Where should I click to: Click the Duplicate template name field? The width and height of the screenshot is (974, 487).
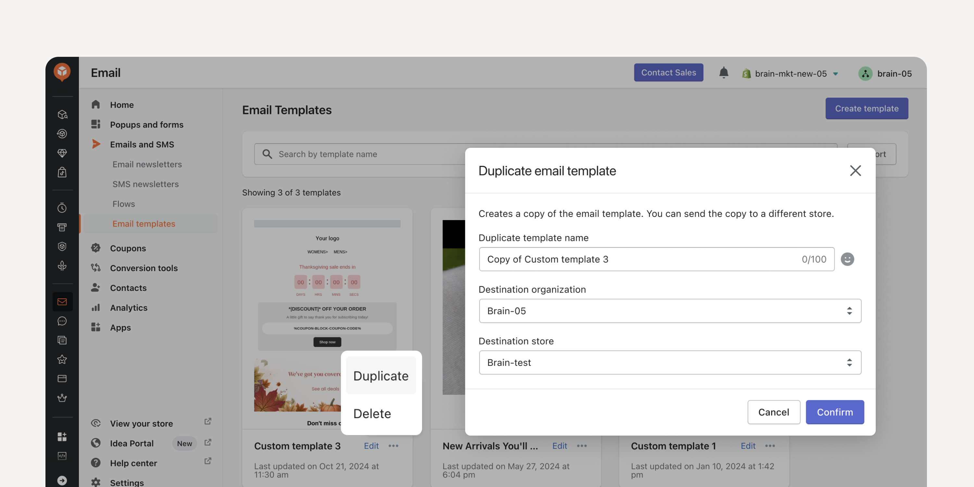click(x=656, y=259)
